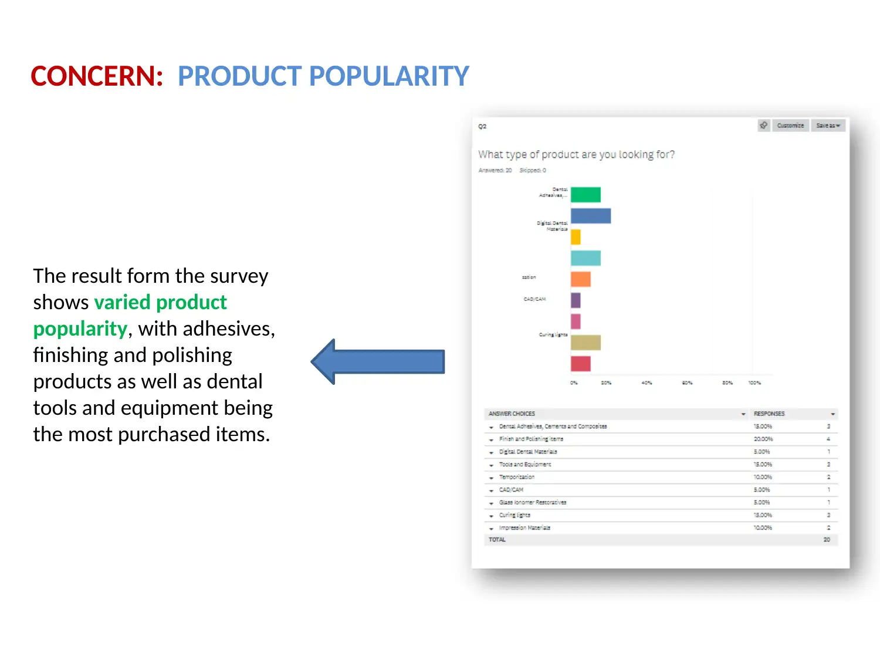This screenshot has width=880, height=660.
Task: Click the question title 'What type of product are you looking for?'
Action: (576, 154)
